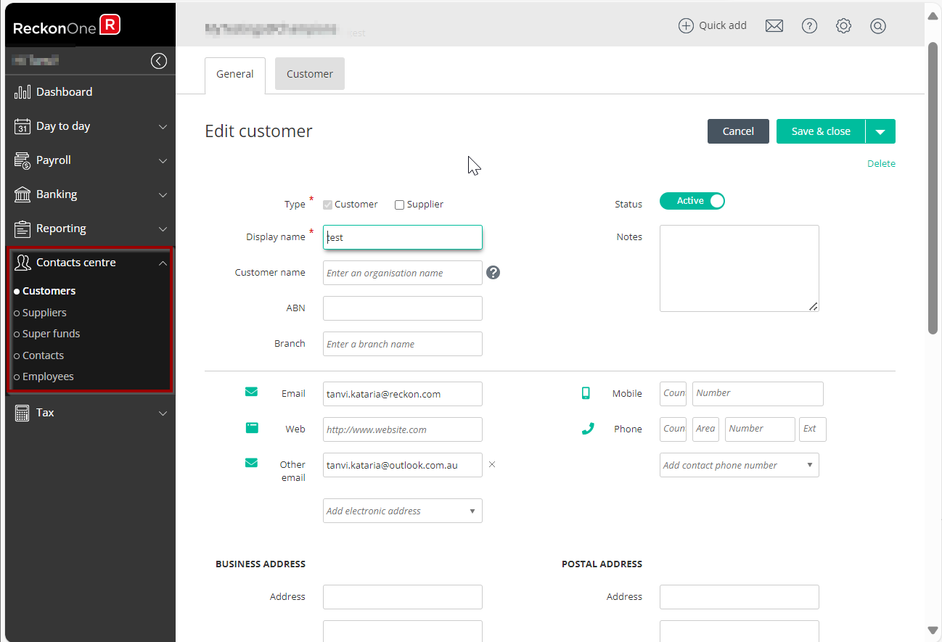Expand the Tax menu chevron
The height and width of the screenshot is (642, 942).
(x=163, y=413)
